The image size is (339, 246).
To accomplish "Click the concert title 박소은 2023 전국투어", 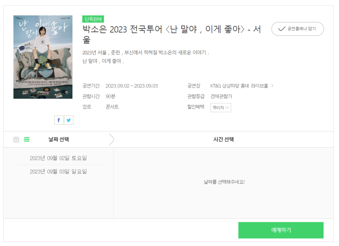I will click(x=172, y=34).
